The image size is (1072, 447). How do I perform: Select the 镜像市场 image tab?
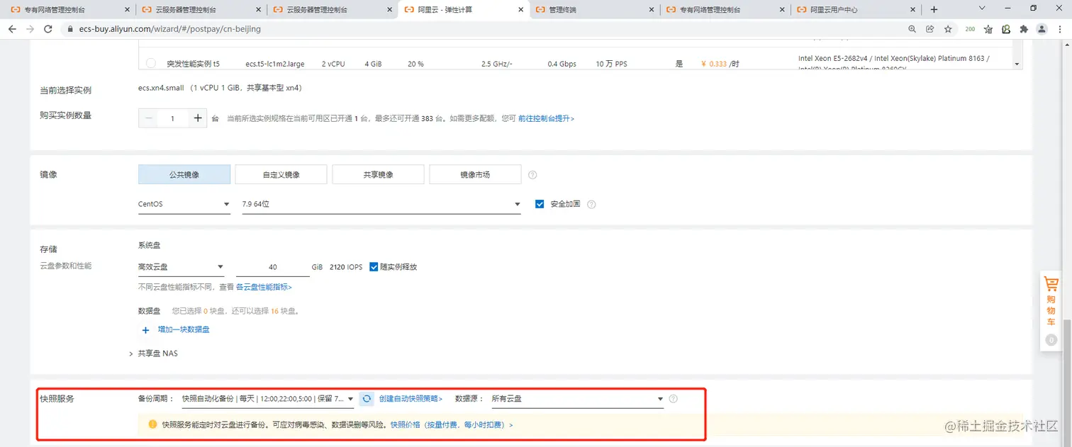tap(475, 174)
